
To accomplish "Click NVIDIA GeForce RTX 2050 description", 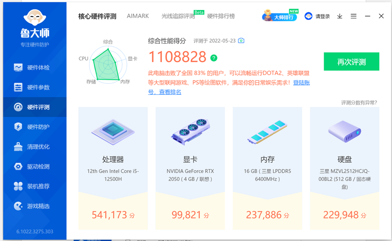I will (x=190, y=175).
